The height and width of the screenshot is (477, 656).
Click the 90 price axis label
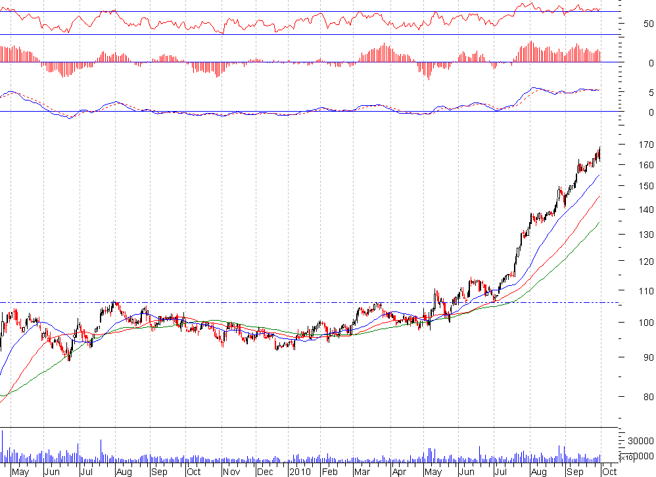[649, 357]
